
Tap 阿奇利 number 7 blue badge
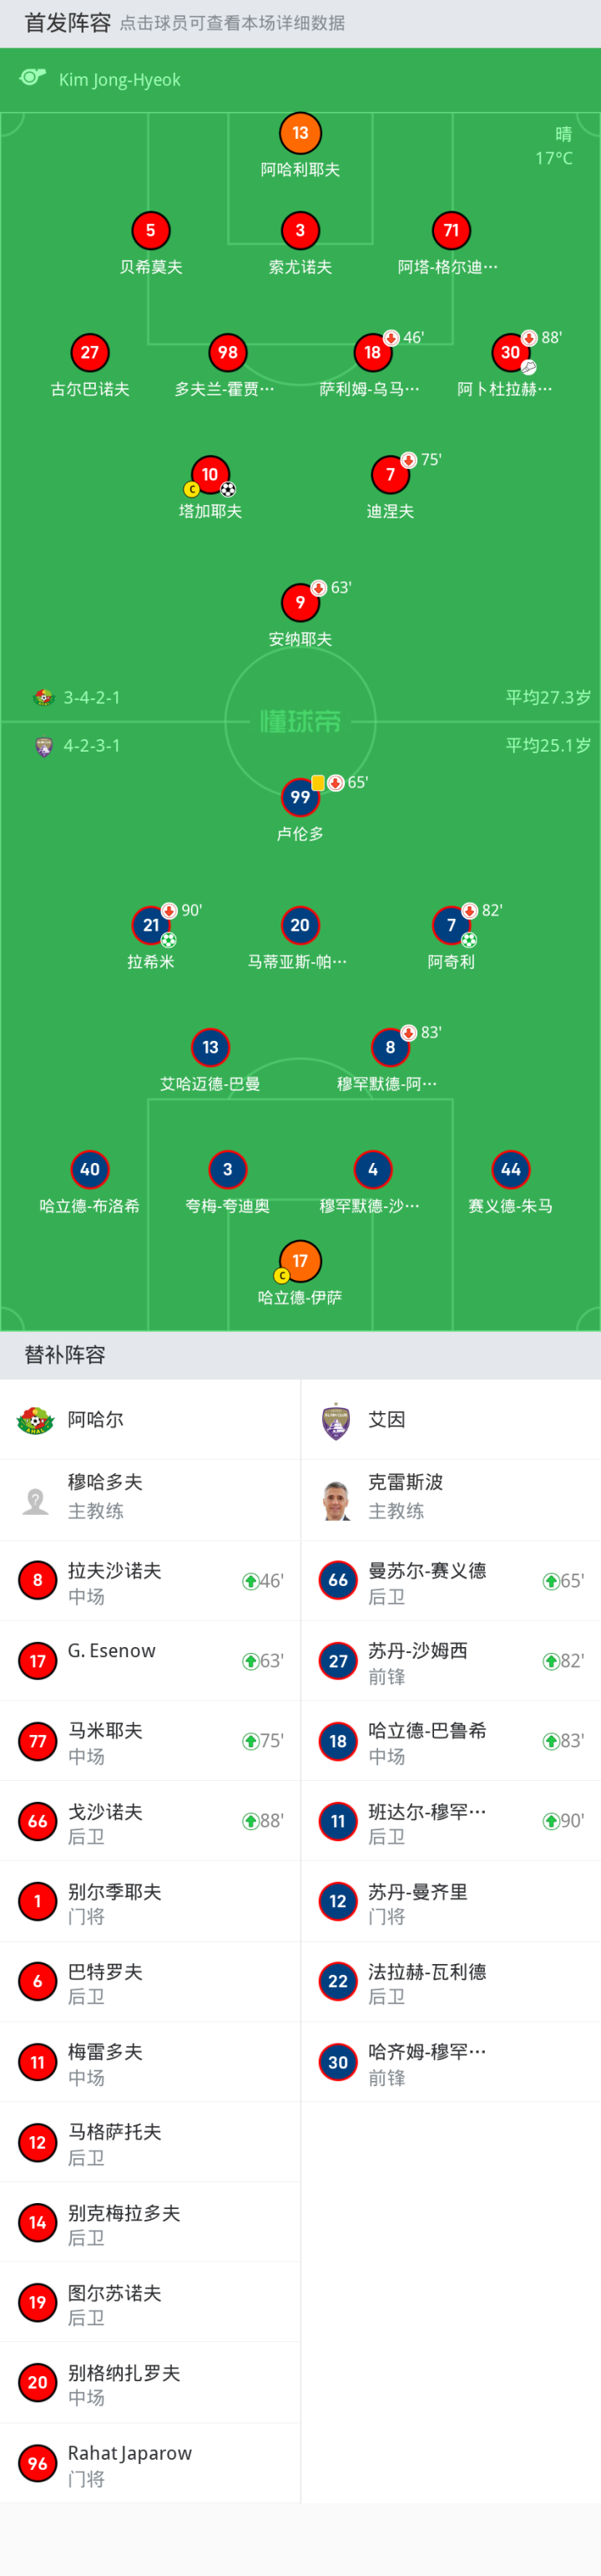(452, 925)
